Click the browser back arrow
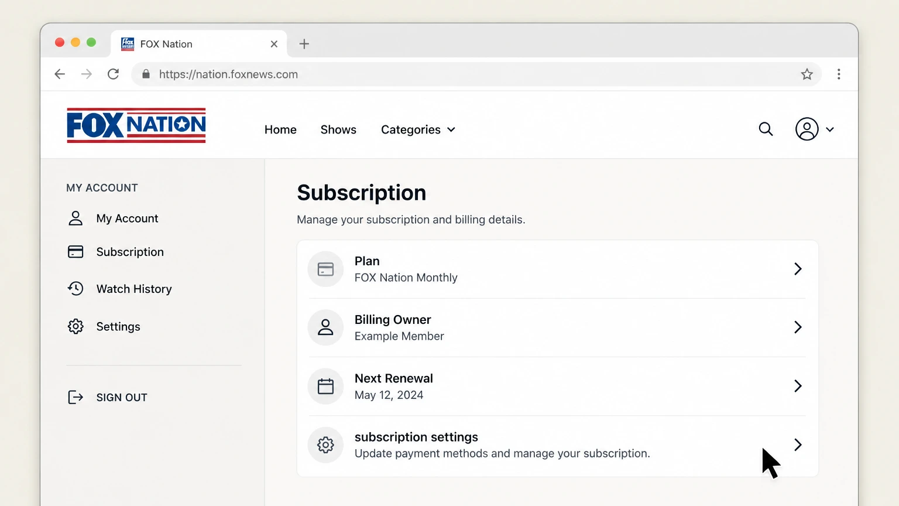The height and width of the screenshot is (506, 899). point(60,74)
